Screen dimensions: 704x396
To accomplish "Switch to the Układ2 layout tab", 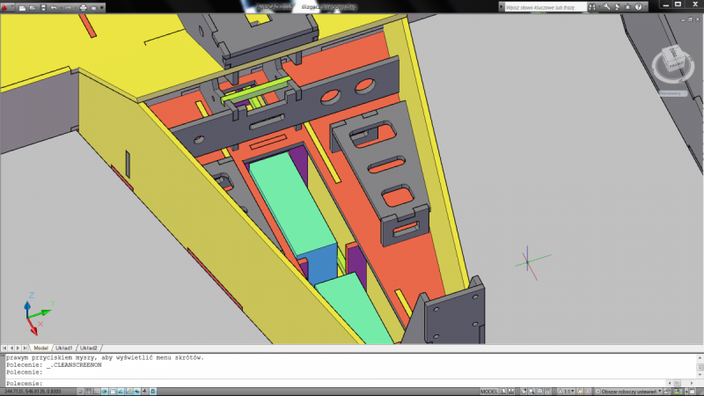I will (x=88, y=348).
